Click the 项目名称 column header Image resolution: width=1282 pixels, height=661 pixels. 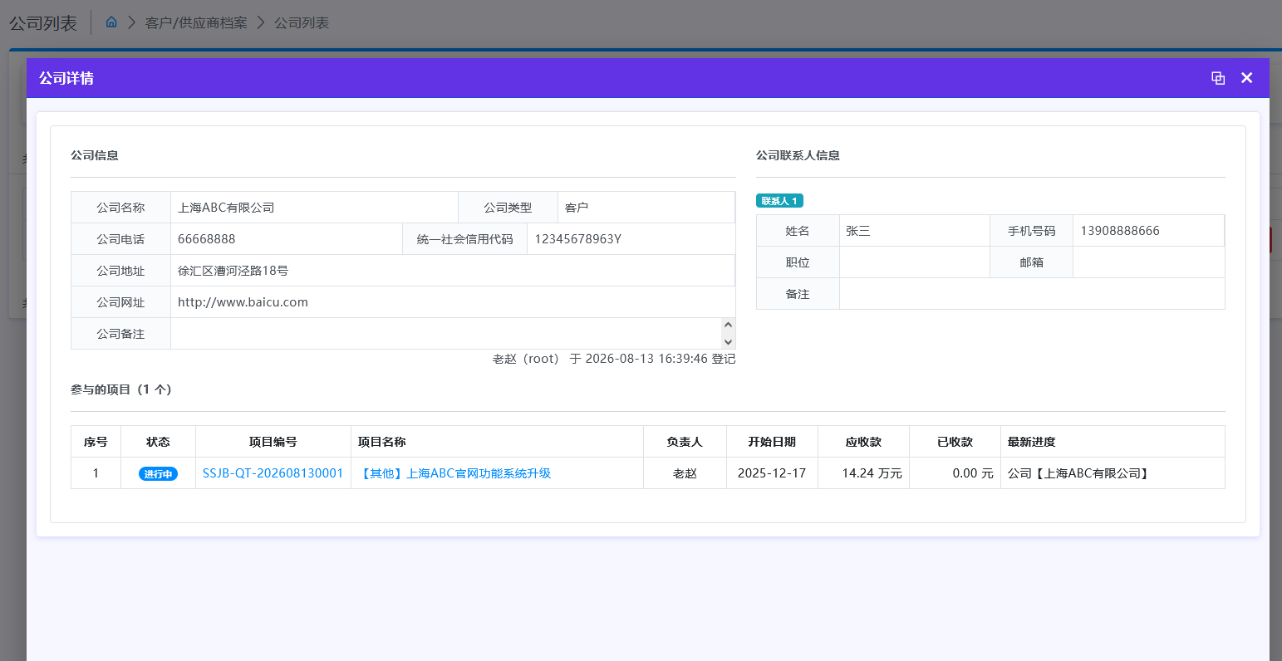[497, 442]
